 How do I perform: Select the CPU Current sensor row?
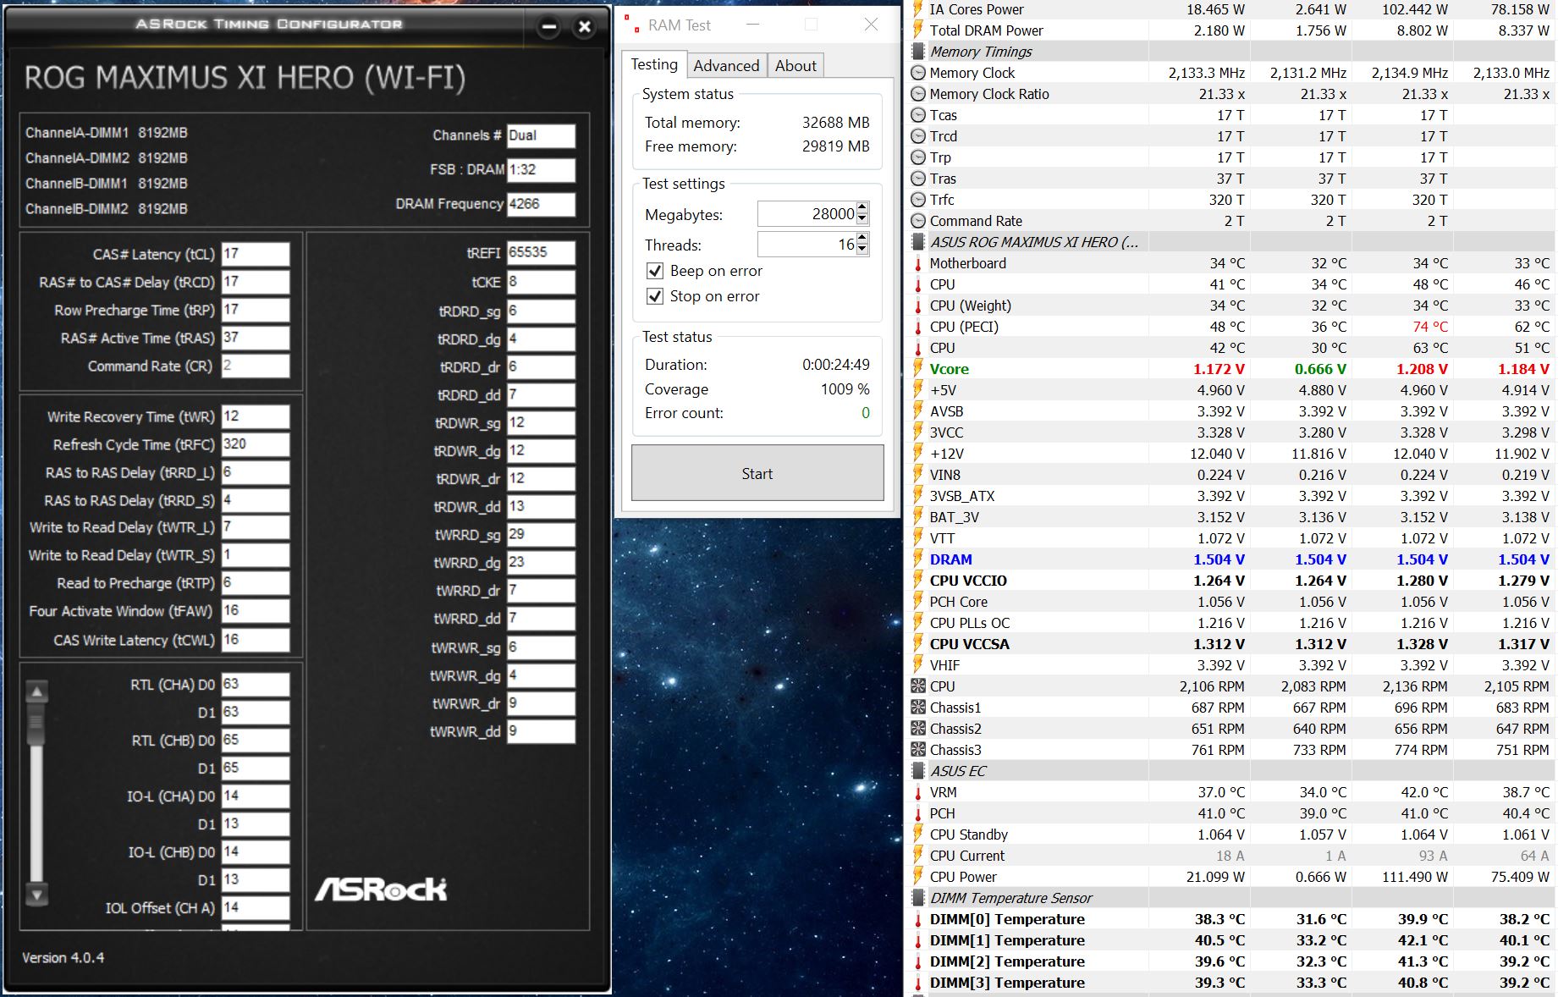click(1232, 856)
